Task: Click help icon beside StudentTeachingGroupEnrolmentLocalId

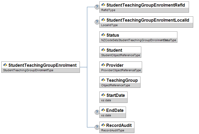Action: (97, 22)
